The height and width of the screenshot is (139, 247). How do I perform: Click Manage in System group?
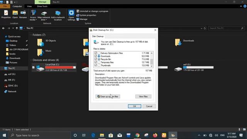click(82, 19)
